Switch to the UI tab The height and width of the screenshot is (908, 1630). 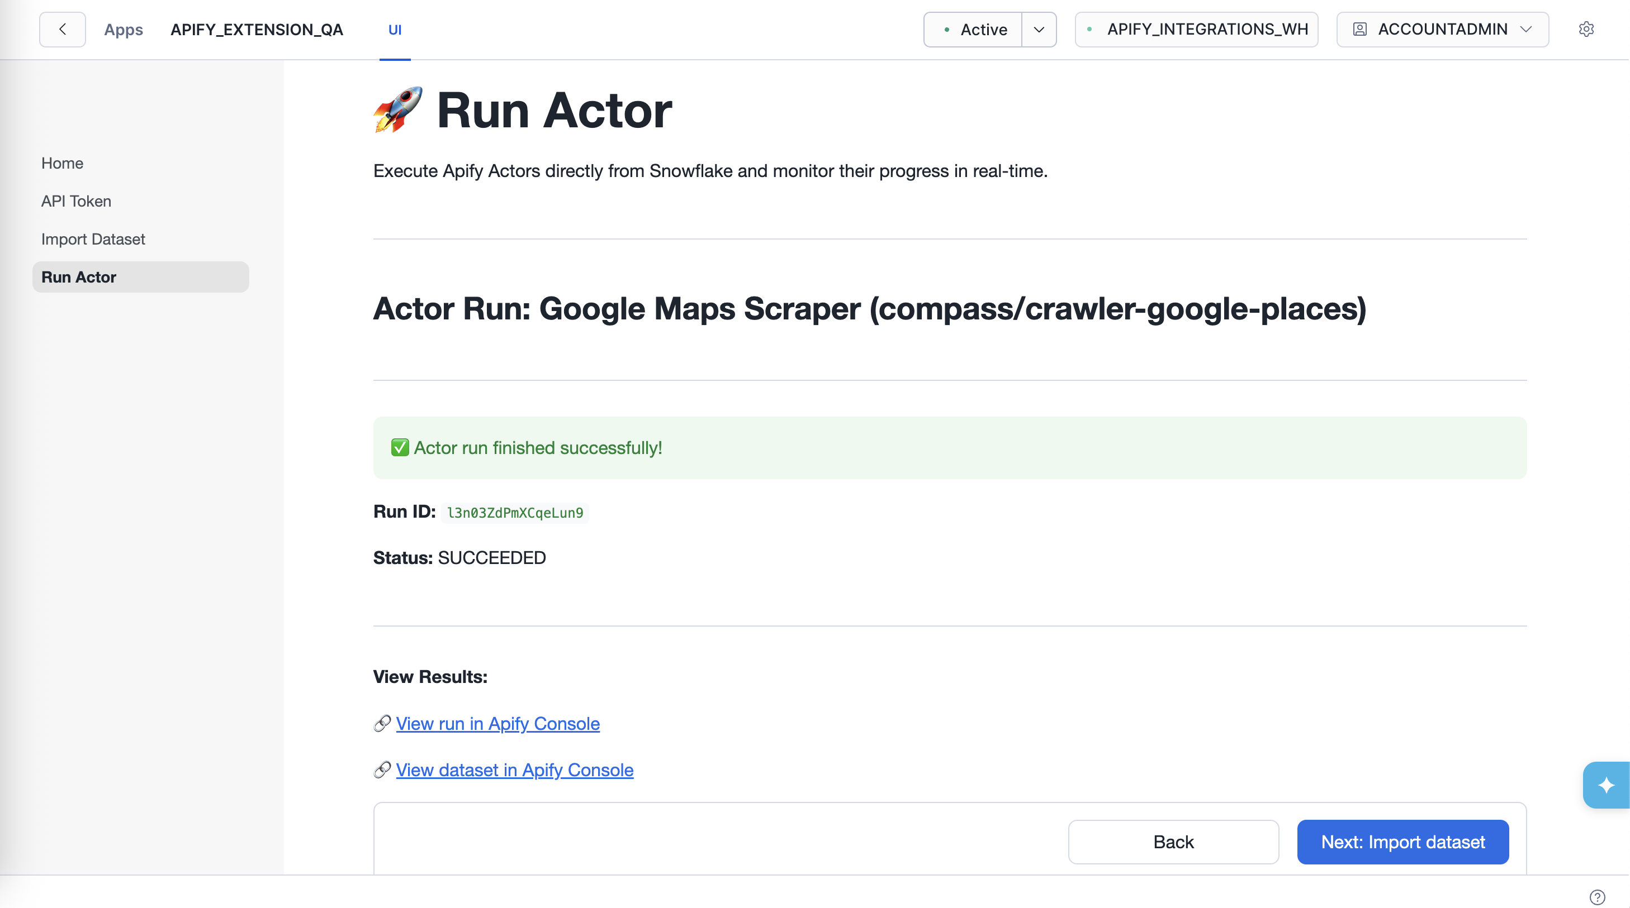[x=395, y=29]
